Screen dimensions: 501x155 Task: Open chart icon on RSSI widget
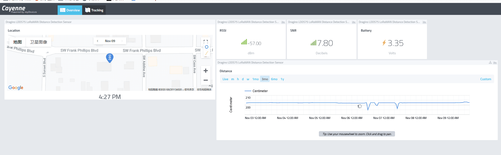283,22
